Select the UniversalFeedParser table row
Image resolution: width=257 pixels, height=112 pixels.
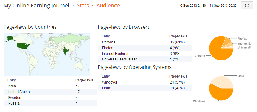point(145,59)
